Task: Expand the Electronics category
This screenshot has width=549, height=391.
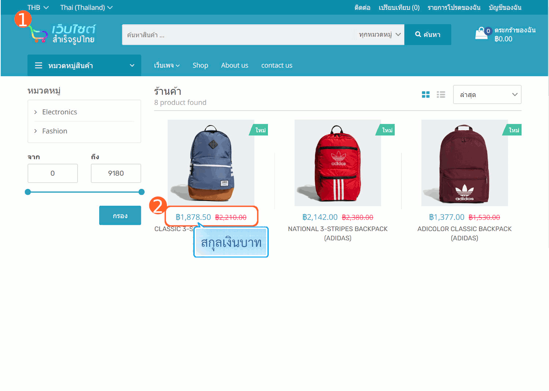Action: (59, 112)
